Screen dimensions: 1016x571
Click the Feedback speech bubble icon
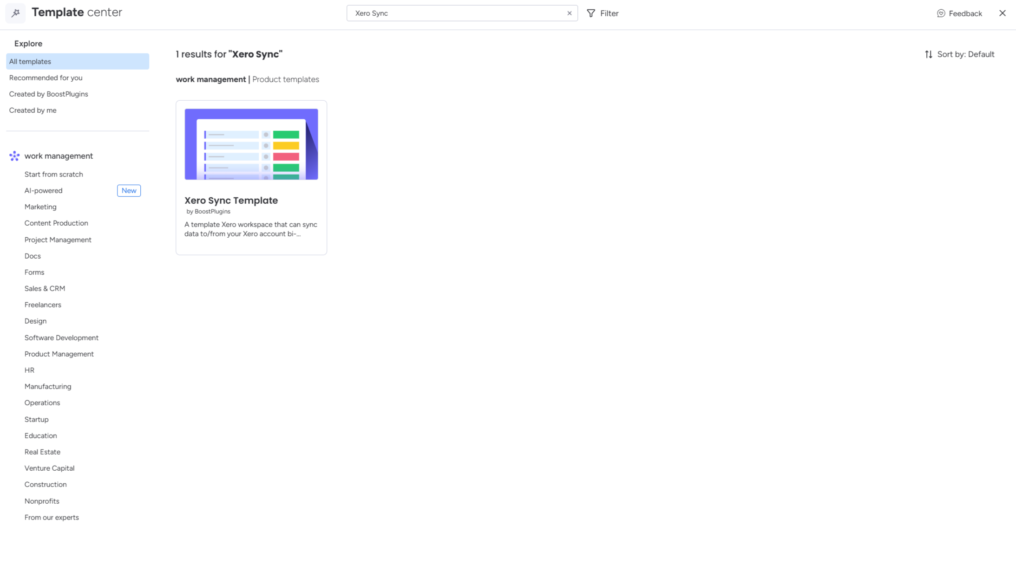[x=941, y=13]
